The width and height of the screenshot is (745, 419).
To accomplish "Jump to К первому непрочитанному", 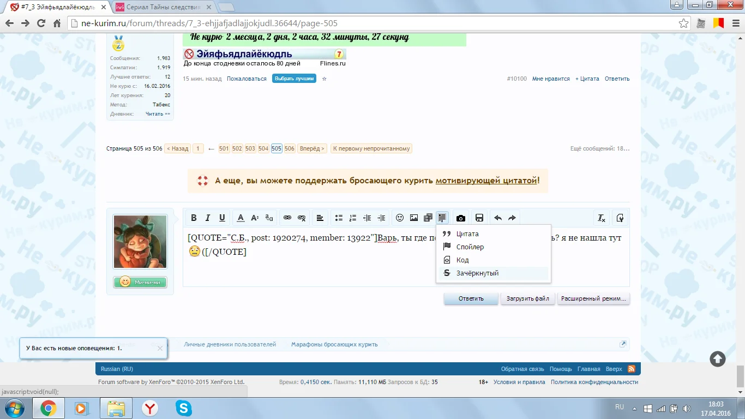I will coord(371,148).
